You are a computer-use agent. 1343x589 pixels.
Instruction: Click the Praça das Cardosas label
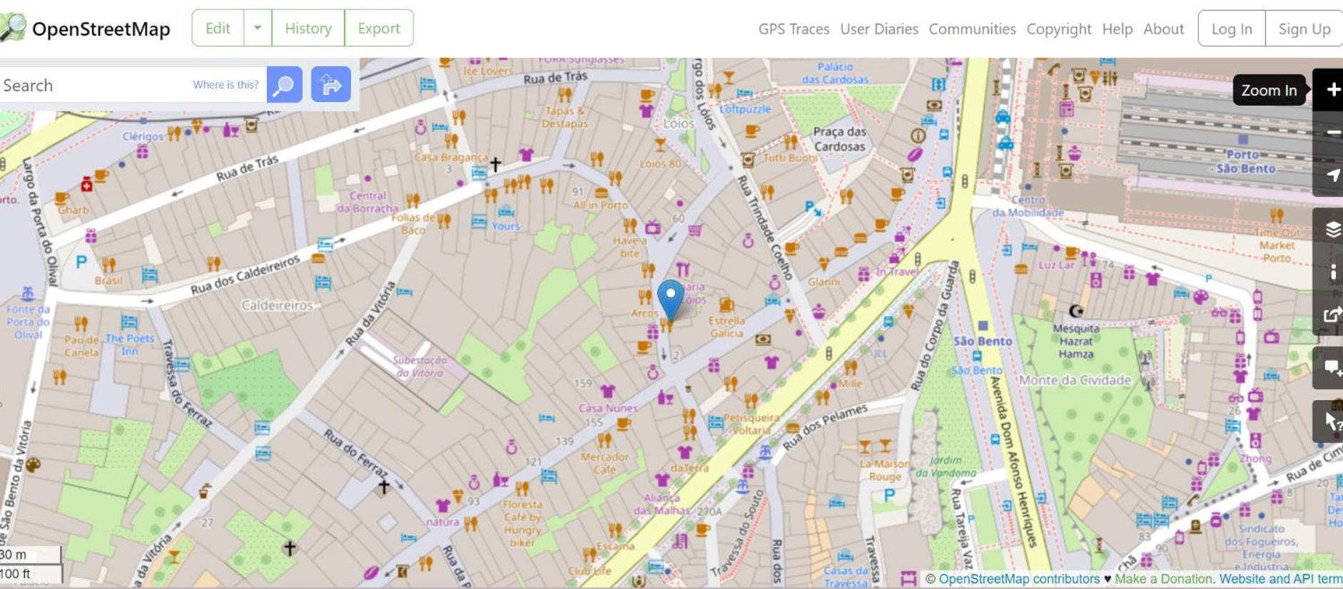[x=839, y=139]
